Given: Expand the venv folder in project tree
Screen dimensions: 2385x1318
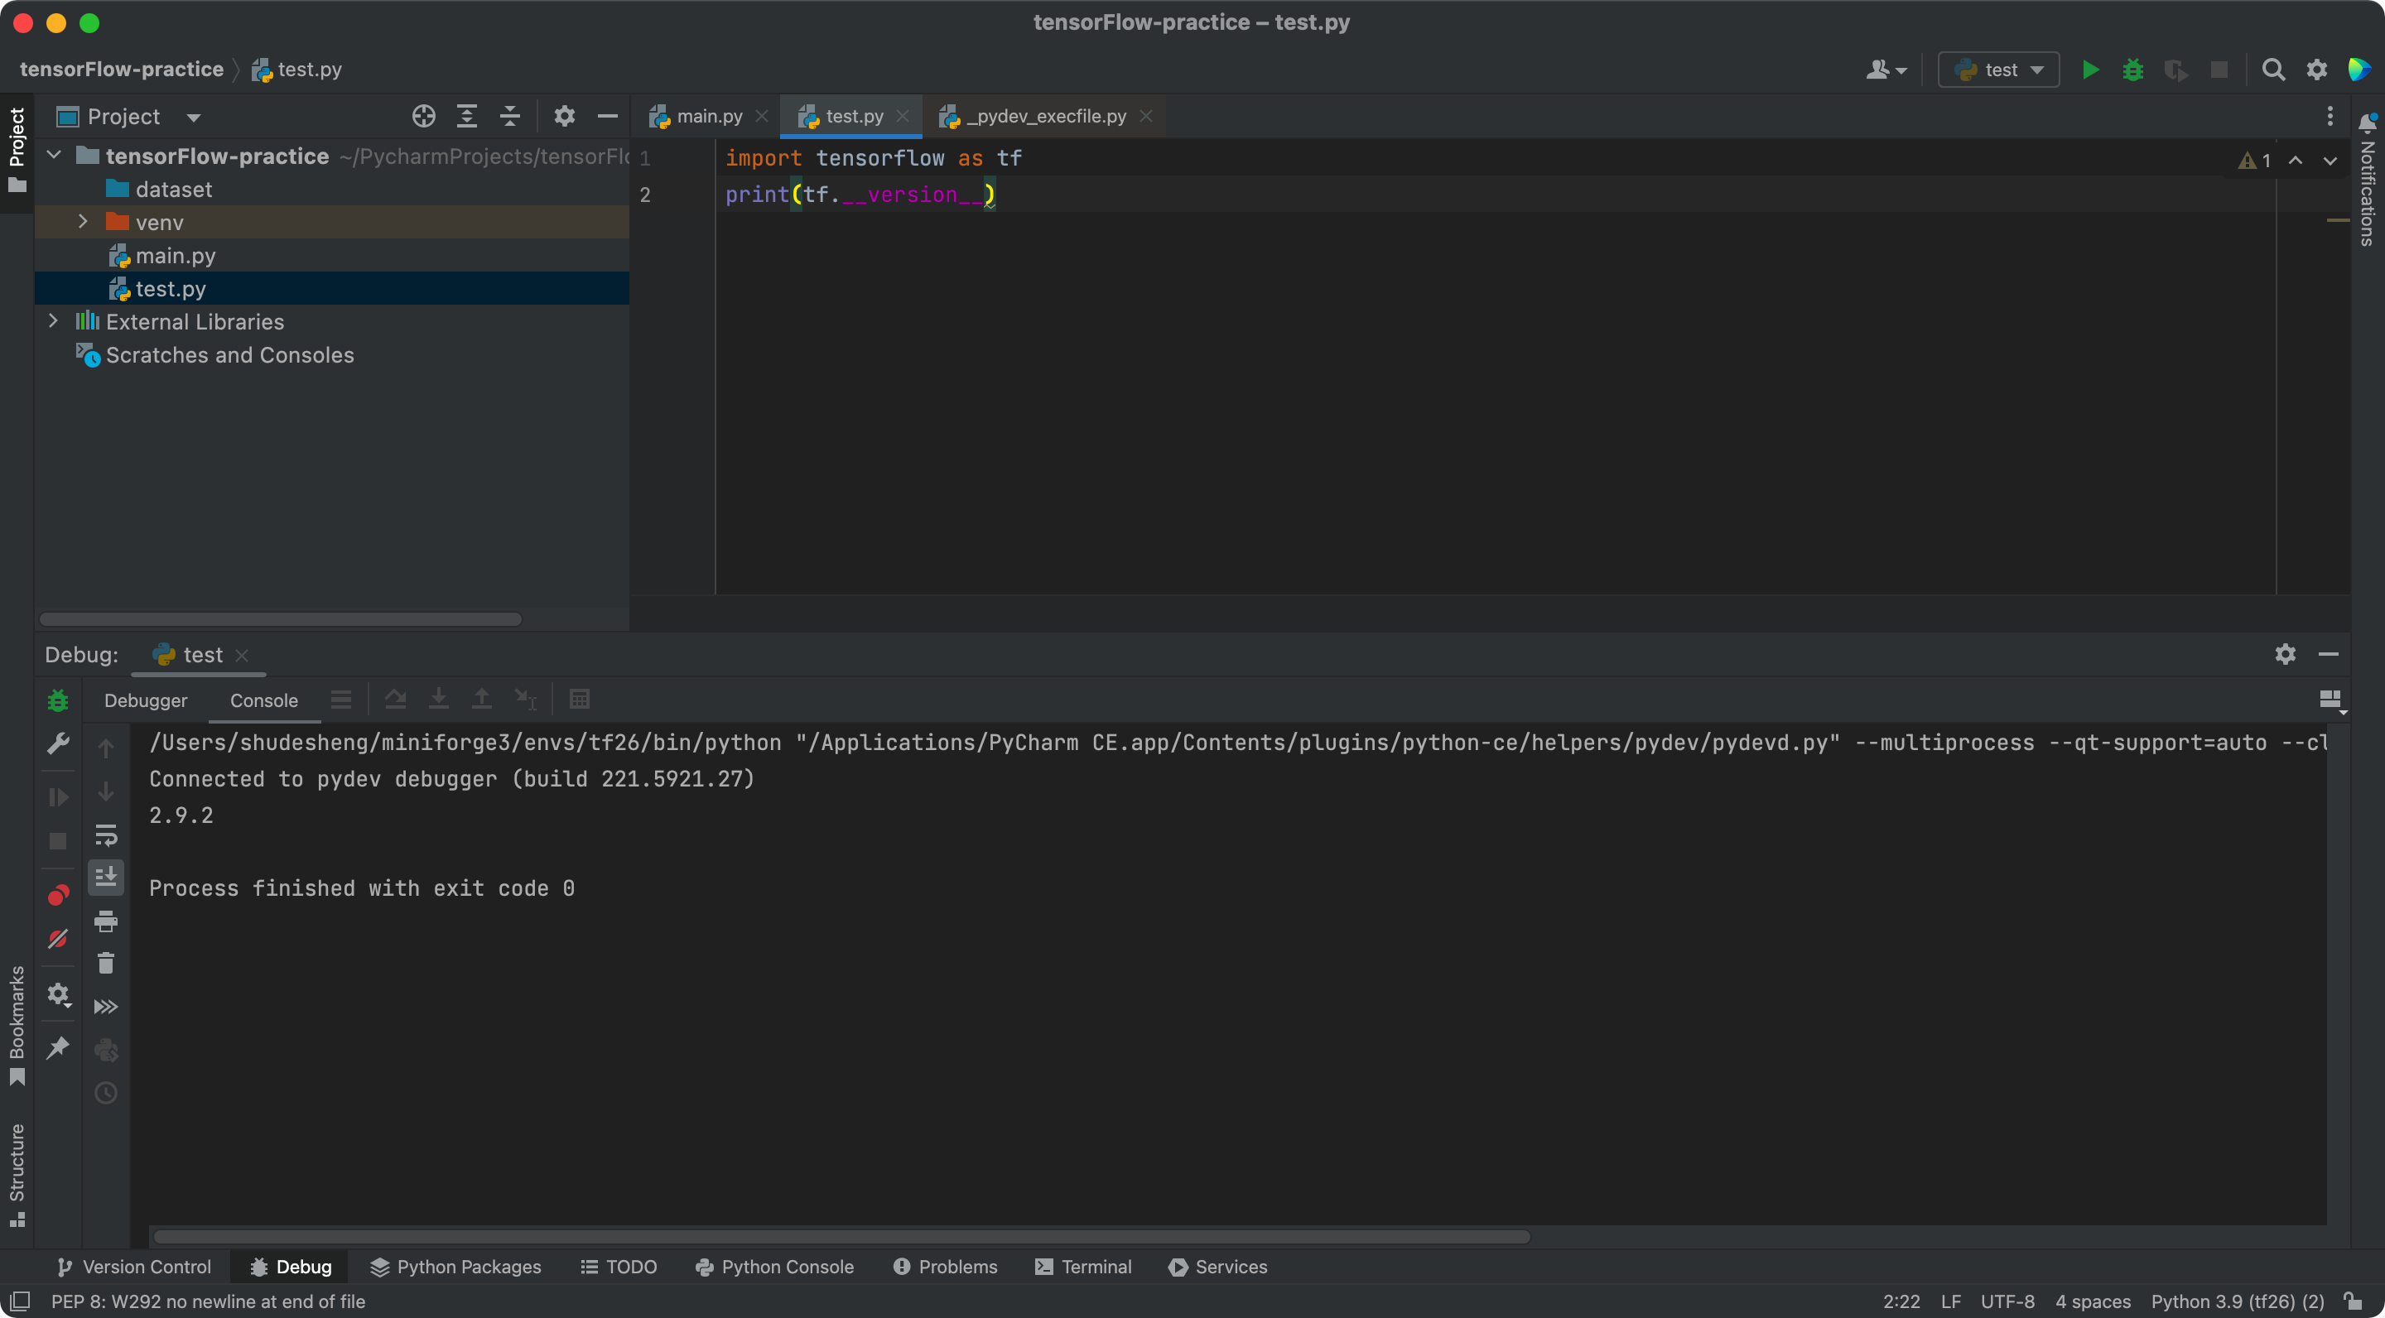Looking at the screenshot, I should pyautogui.click(x=83, y=221).
